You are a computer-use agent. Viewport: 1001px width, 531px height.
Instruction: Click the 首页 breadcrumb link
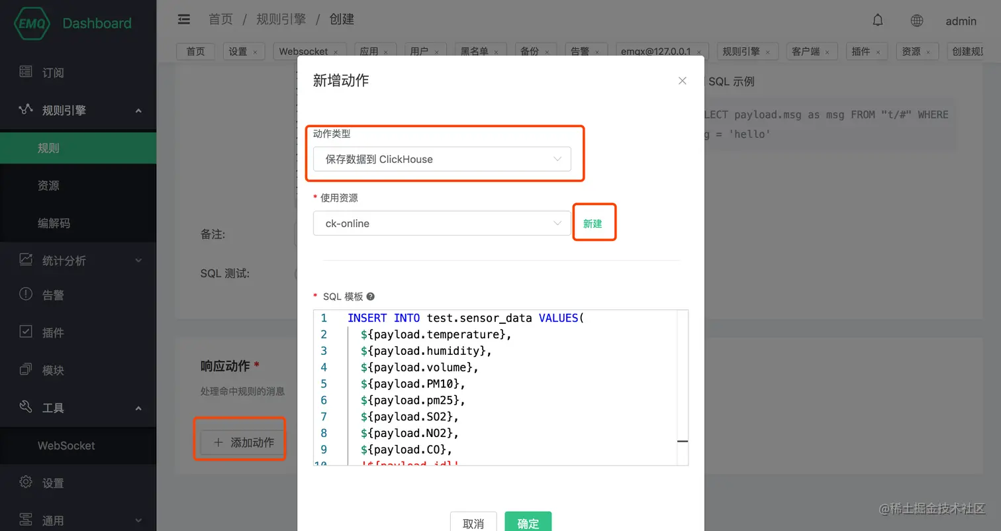click(x=220, y=19)
